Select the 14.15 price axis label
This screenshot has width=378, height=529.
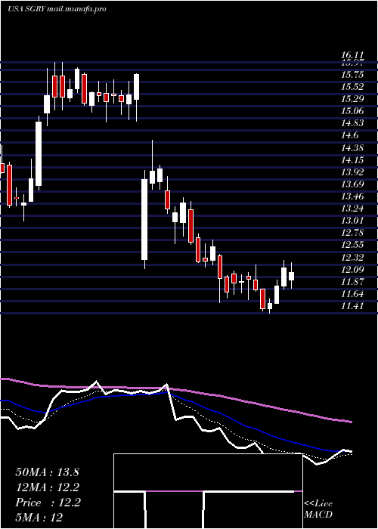click(352, 160)
